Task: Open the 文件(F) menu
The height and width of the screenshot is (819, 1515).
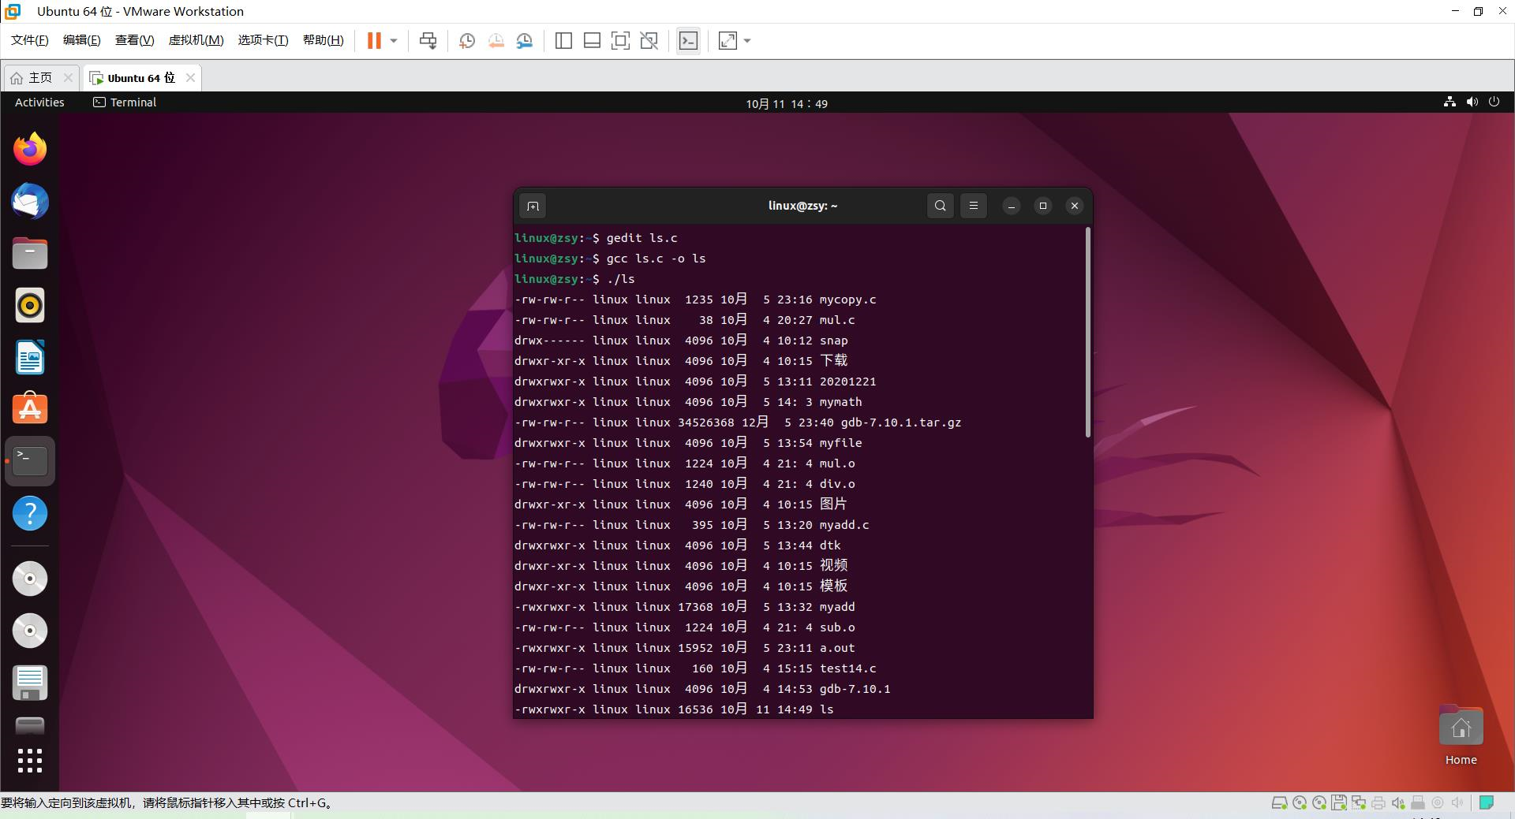Action: [x=29, y=40]
